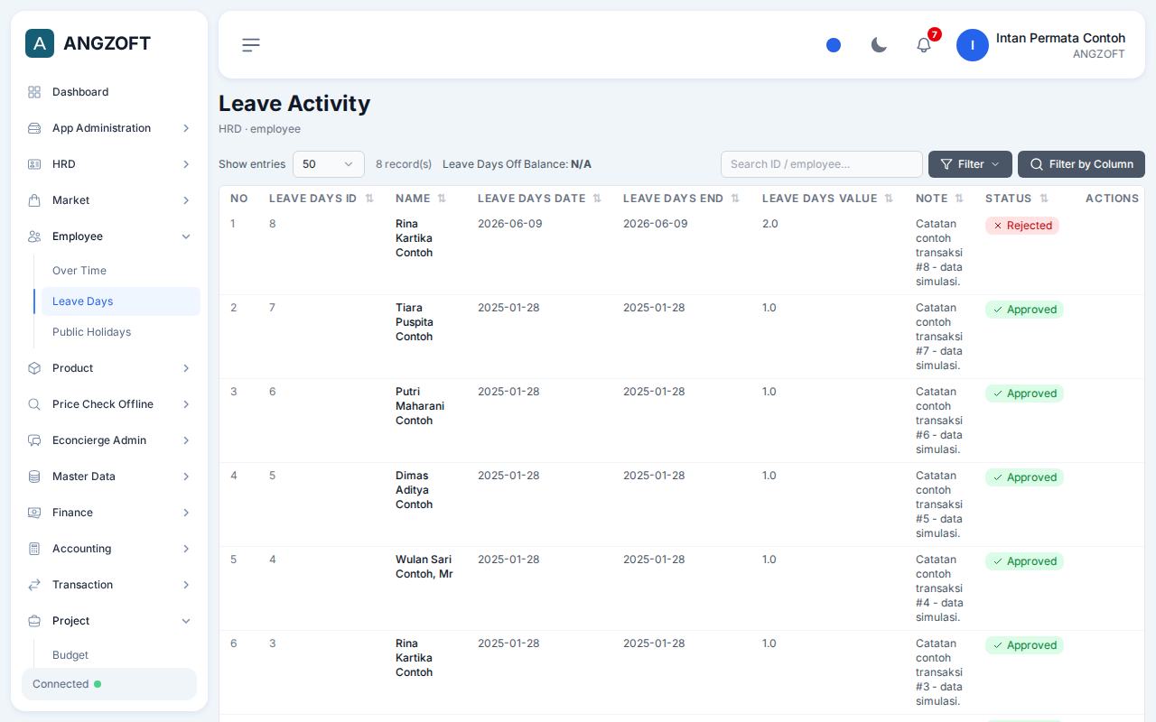Click the Master Data database icon
The height and width of the screenshot is (722, 1156).
click(x=34, y=477)
